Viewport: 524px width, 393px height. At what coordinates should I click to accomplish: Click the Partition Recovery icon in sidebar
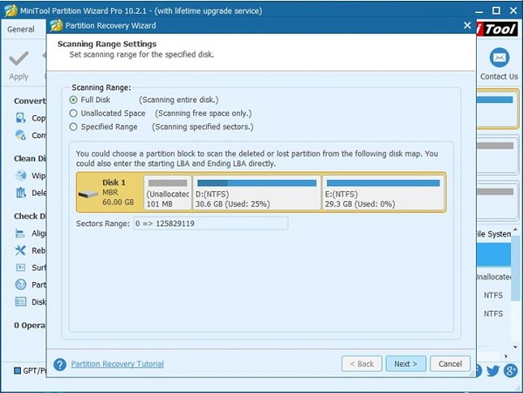pyautogui.click(x=21, y=285)
